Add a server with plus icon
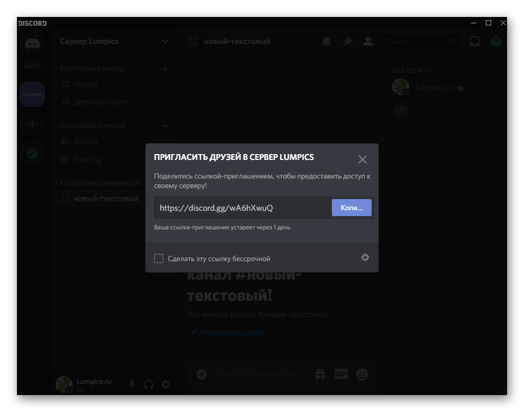 coord(32,124)
